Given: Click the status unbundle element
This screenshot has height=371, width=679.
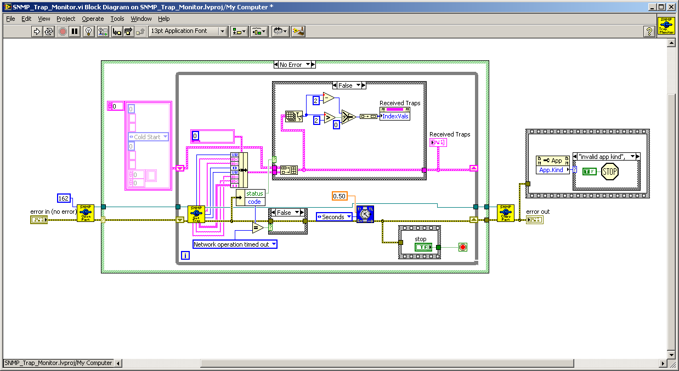Looking at the screenshot, I should pos(254,193).
